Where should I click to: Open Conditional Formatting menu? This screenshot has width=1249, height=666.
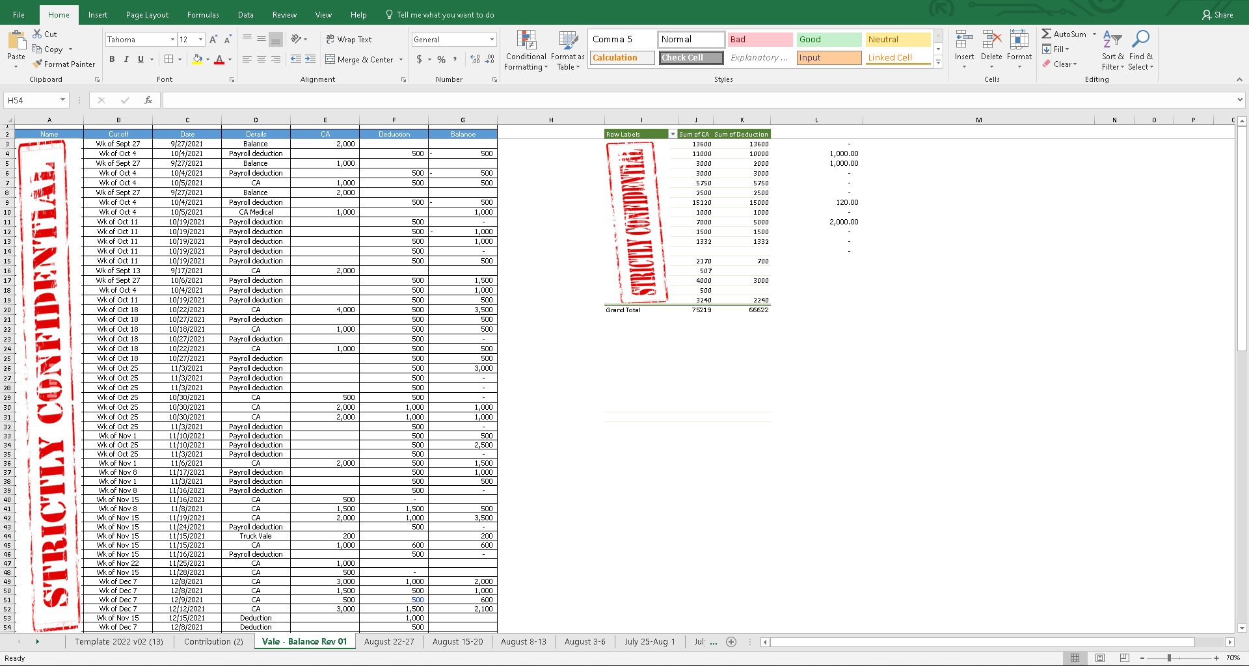[x=526, y=51]
